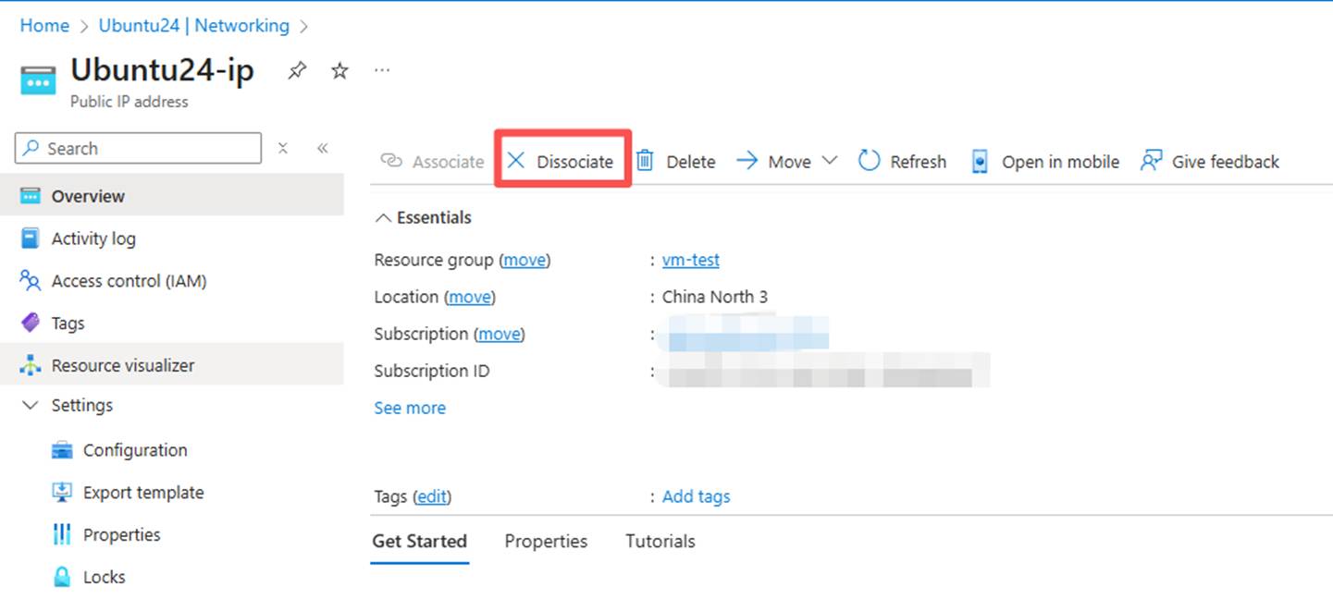
Task: Click the Open in mobile icon
Action: click(x=980, y=162)
